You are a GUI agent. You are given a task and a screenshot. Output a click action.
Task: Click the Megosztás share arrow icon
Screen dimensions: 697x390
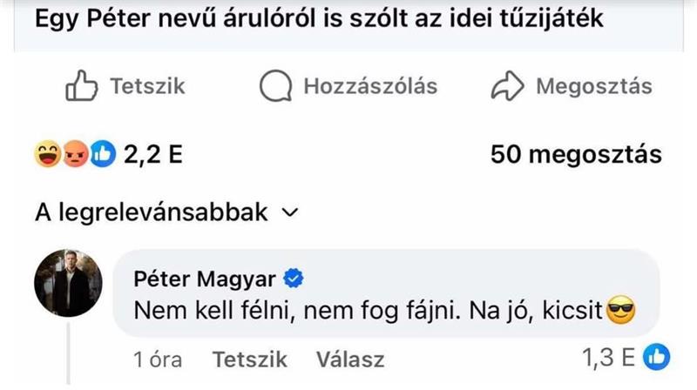pos(508,86)
